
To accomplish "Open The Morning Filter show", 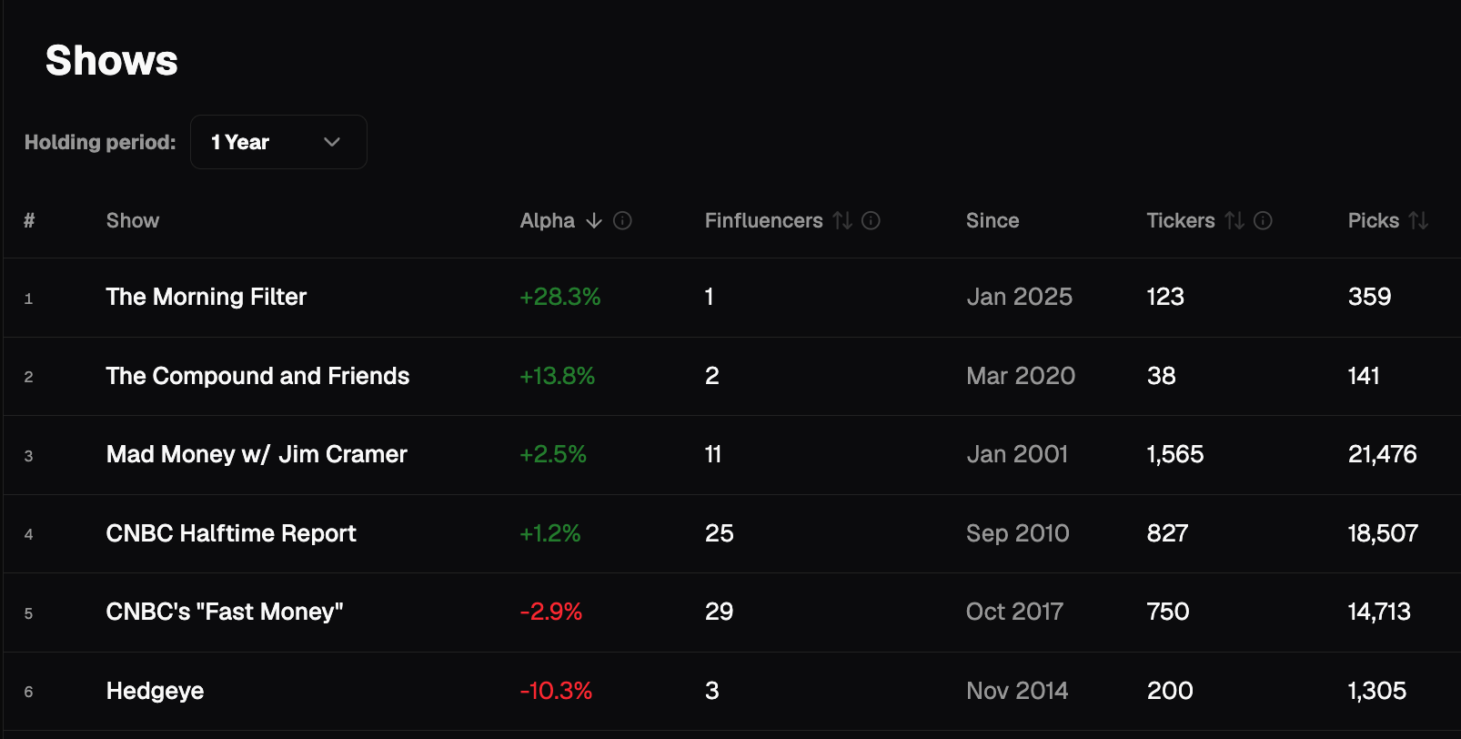I will pyautogui.click(x=207, y=297).
